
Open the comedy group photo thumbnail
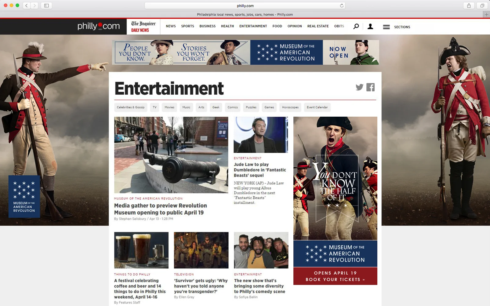(261, 250)
